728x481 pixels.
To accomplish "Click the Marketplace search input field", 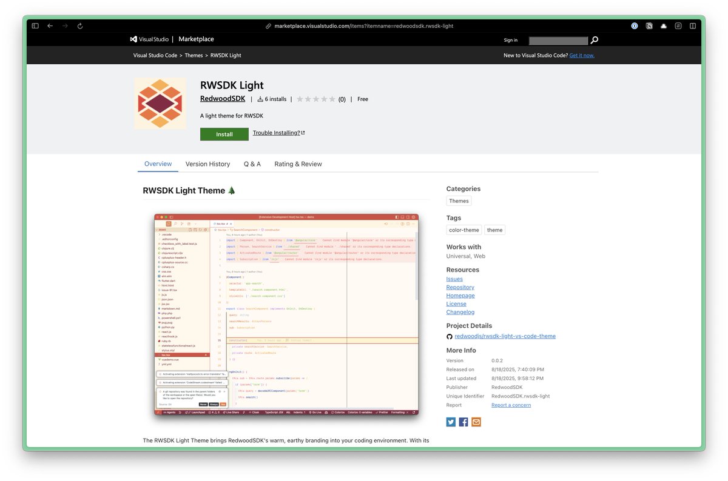I will 558,41.
